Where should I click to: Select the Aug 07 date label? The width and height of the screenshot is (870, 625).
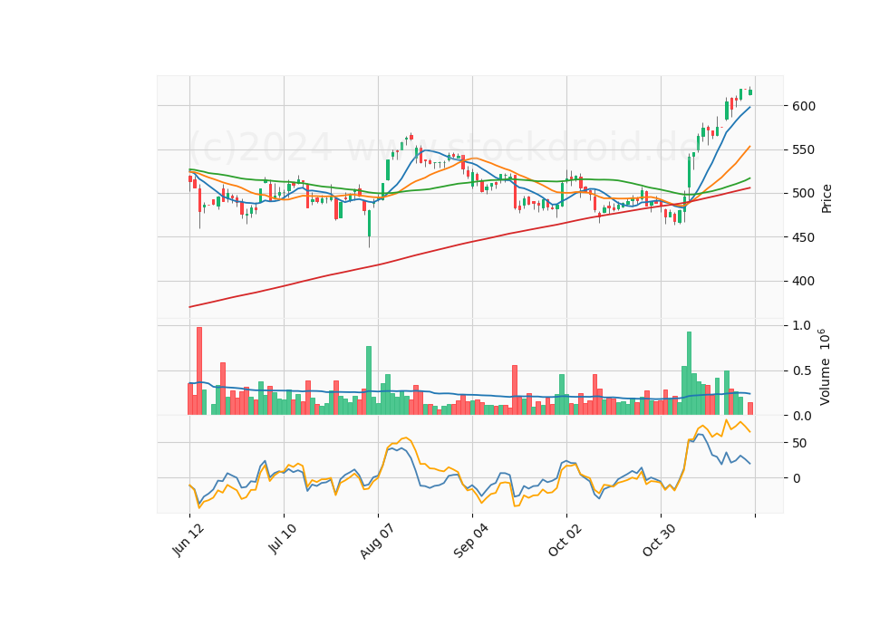377,541
